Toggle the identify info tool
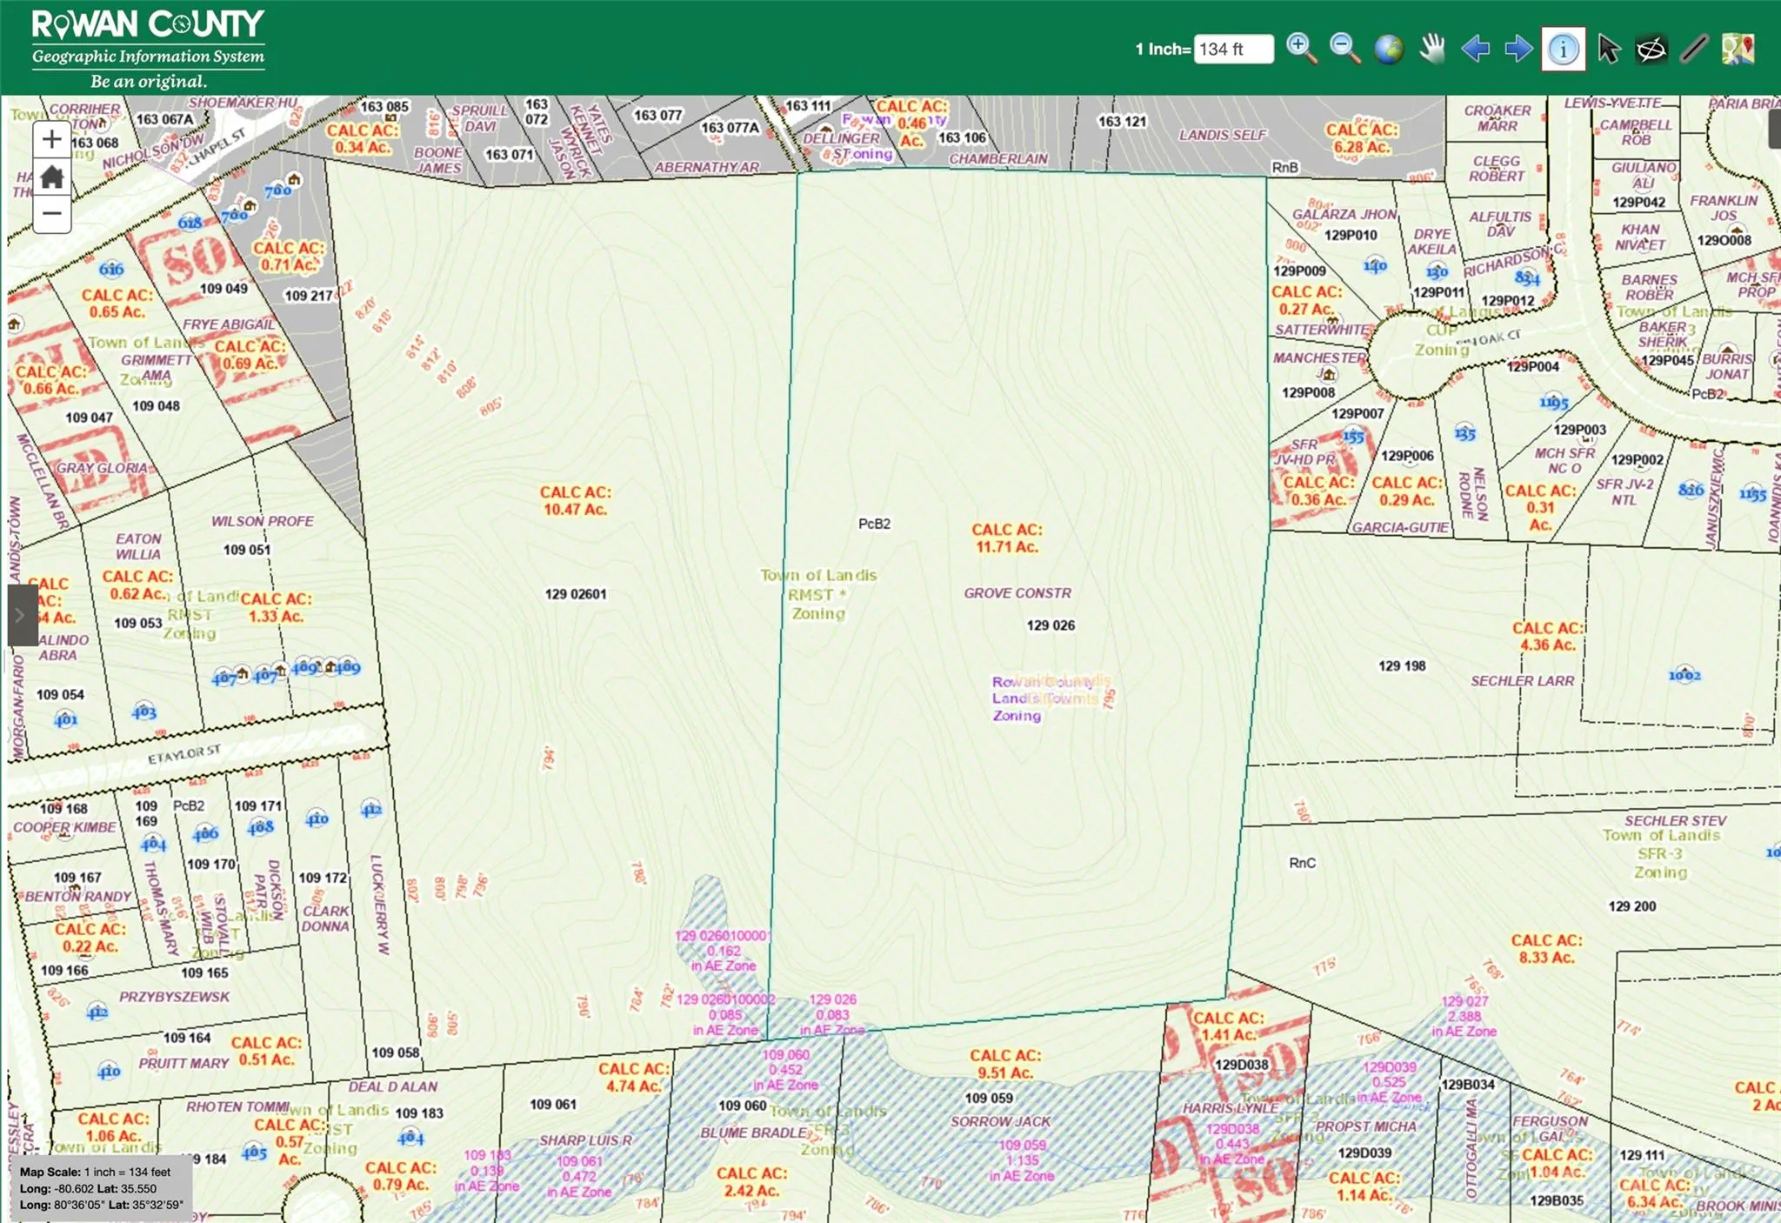This screenshot has width=1781, height=1223. [1563, 49]
